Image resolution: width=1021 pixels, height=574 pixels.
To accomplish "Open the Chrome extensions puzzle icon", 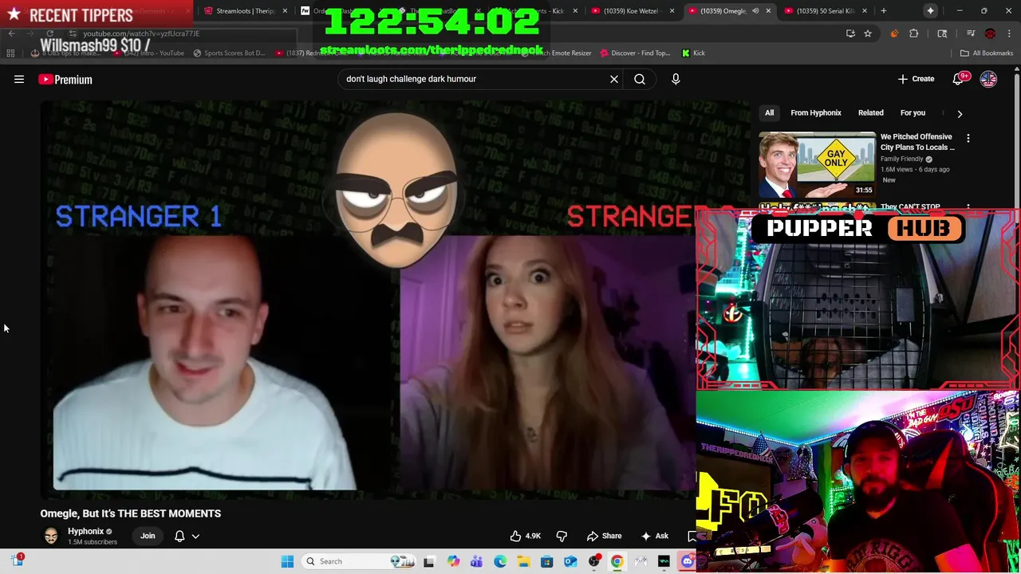I will click(x=914, y=33).
